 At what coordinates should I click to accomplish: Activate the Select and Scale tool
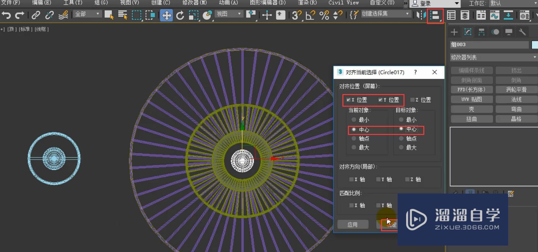(194, 15)
